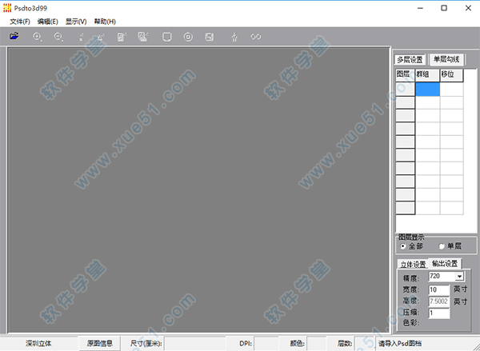Click the glasses stereo view icon

pyautogui.click(x=256, y=37)
